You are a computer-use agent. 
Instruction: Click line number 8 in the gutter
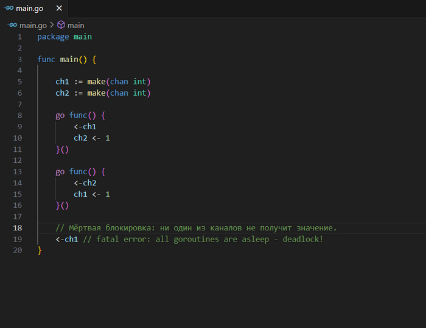20,115
